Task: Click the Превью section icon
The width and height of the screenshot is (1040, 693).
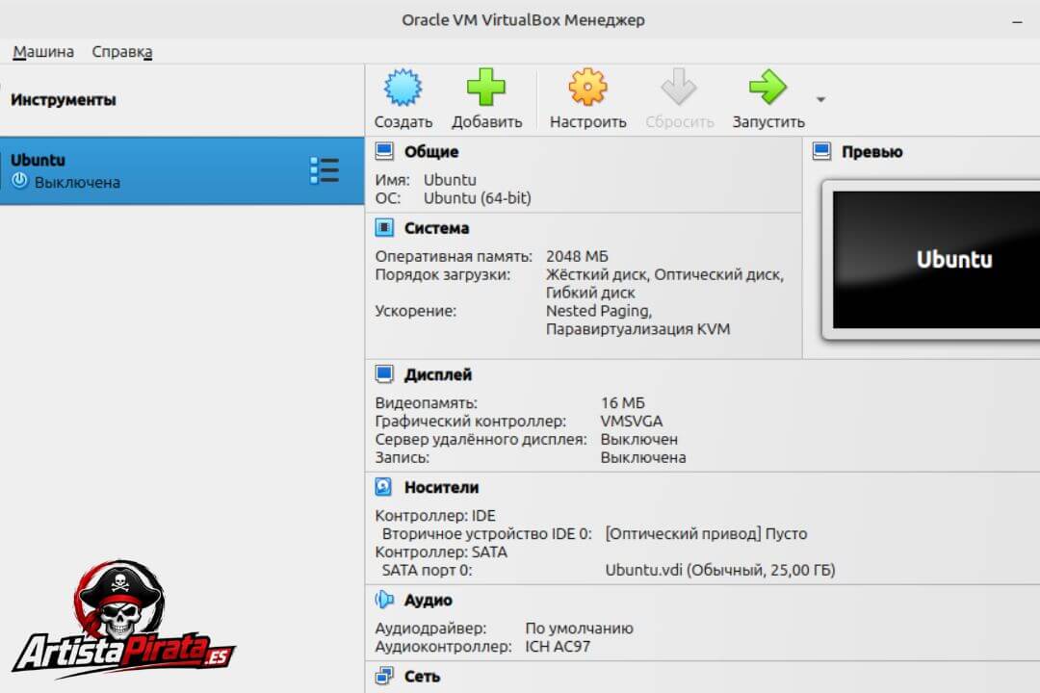Action: [821, 151]
